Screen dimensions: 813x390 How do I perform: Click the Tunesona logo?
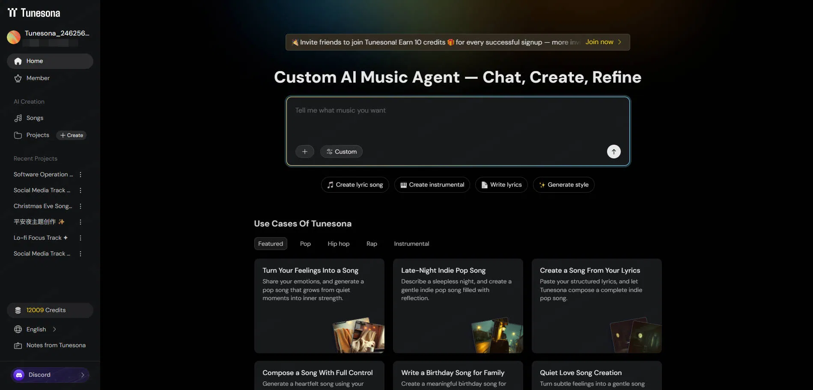click(33, 12)
